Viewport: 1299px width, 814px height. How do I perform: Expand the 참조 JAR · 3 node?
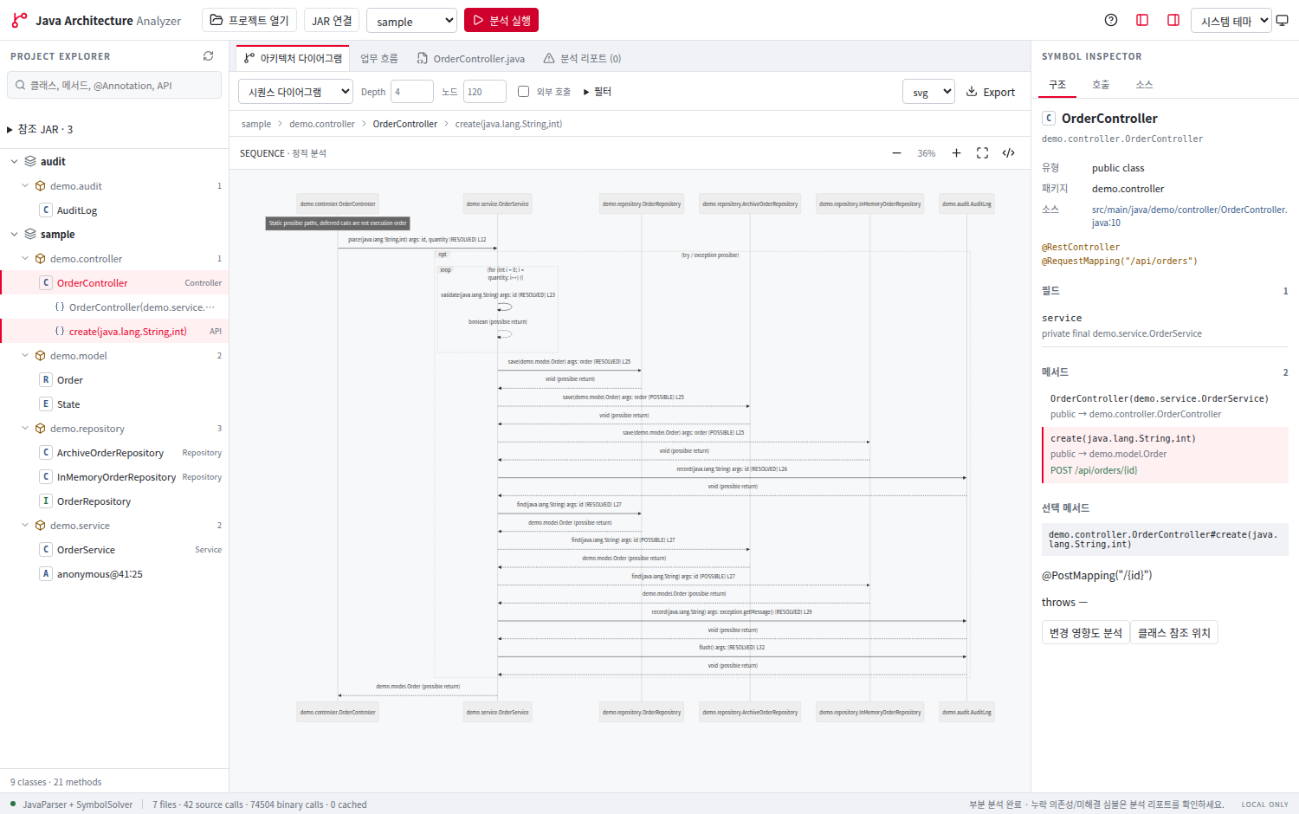10,130
